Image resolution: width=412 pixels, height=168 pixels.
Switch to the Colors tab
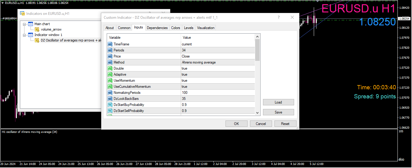click(x=176, y=28)
